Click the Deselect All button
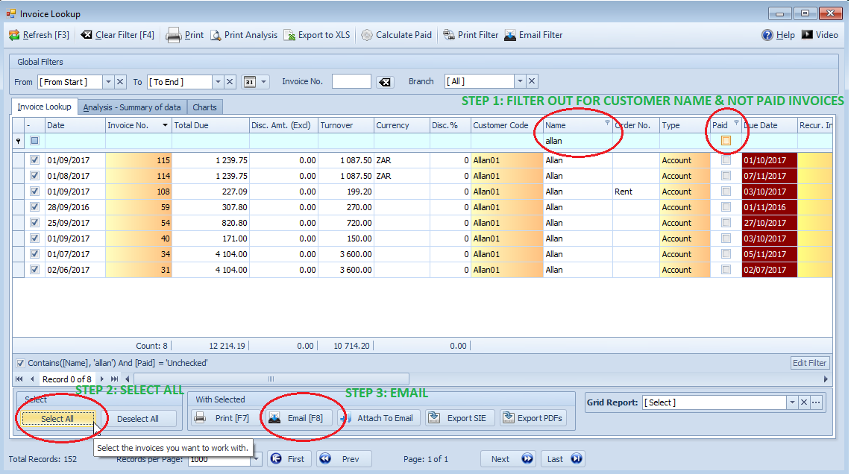This screenshot has width=851, height=474. pos(138,419)
